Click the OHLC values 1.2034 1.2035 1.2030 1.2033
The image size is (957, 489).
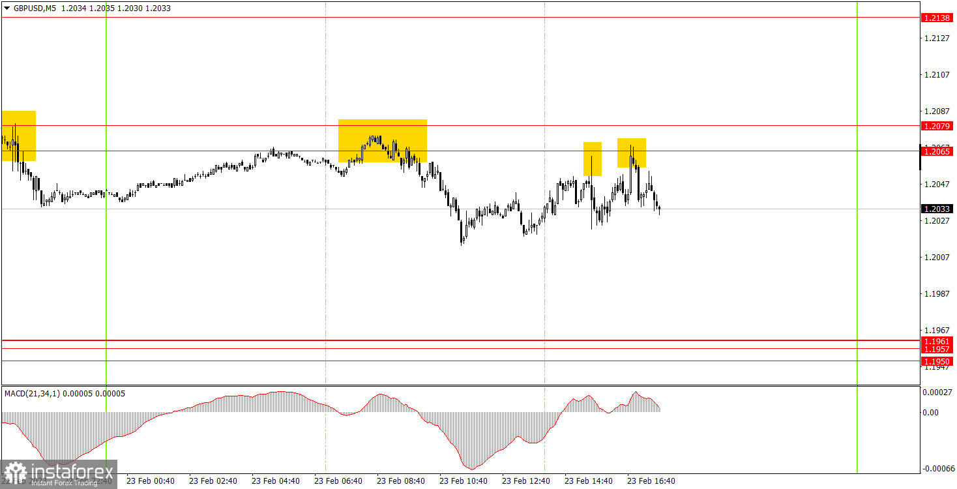[x=115, y=9]
